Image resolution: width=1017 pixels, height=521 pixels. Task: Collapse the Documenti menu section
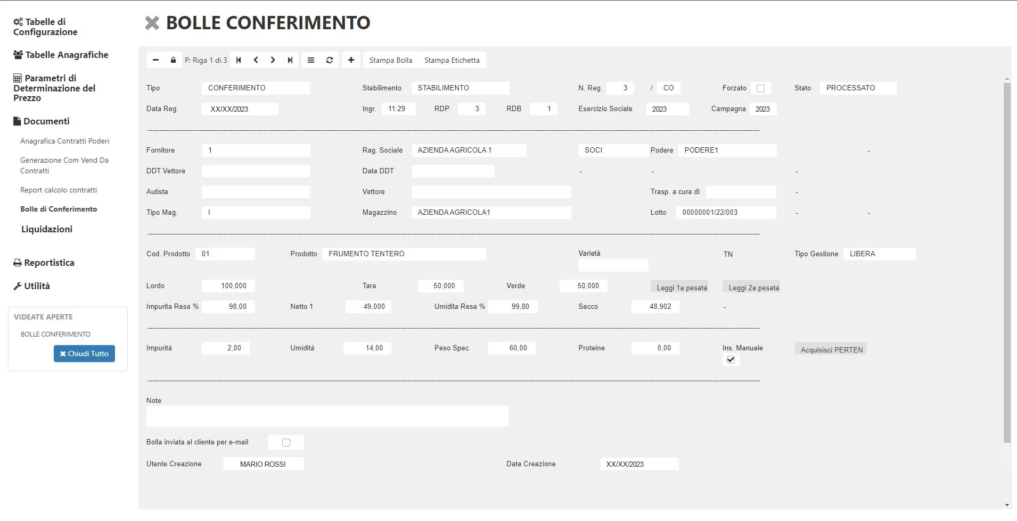coord(42,121)
